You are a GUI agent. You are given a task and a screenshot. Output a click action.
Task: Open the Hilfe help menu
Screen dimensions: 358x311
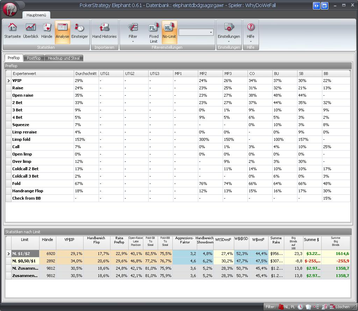pyautogui.click(x=251, y=33)
